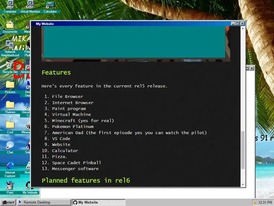
Task: Click the Start button
Action: pyautogui.click(x=8, y=202)
